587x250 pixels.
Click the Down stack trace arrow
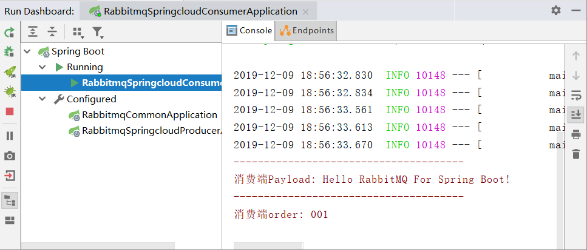[576, 76]
